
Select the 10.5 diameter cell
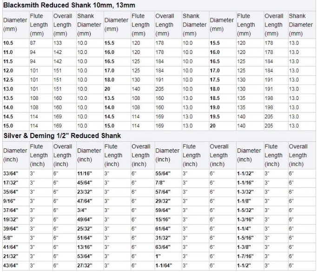tap(8, 43)
